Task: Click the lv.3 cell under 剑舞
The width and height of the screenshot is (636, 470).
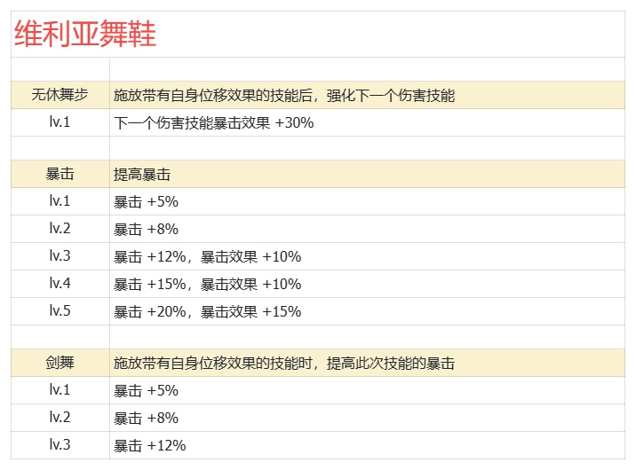Action: pos(60,445)
